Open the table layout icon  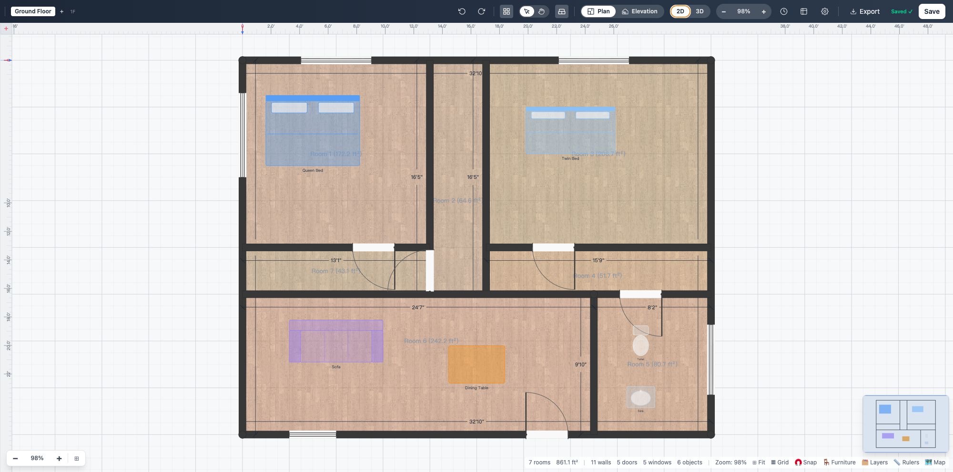point(804,11)
